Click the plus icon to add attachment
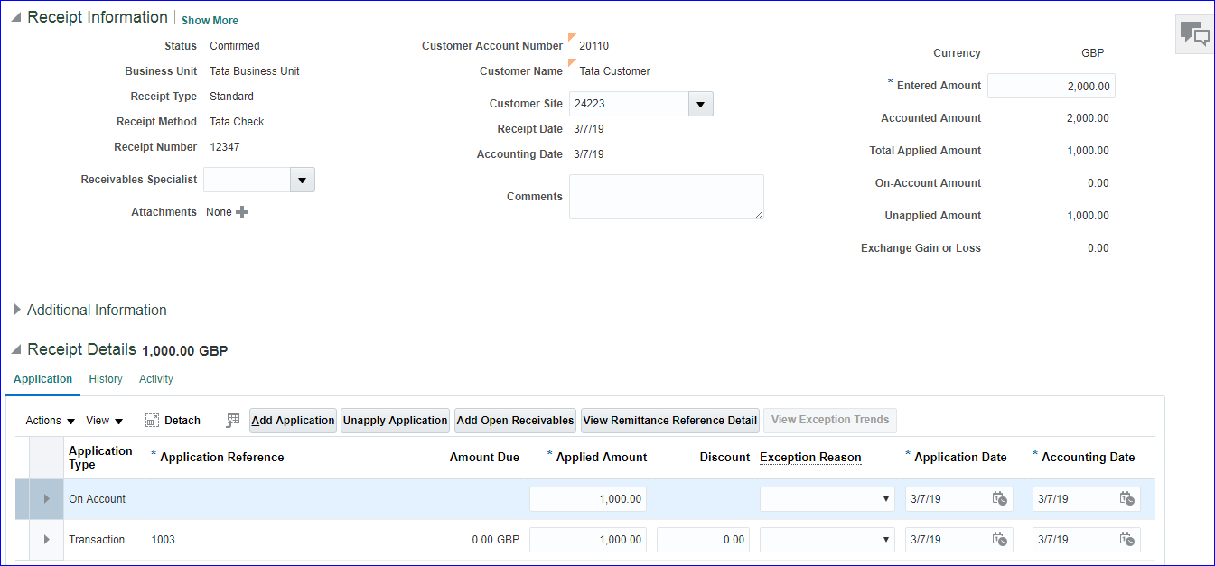This screenshot has width=1215, height=566. pyautogui.click(x=242, y=212)
